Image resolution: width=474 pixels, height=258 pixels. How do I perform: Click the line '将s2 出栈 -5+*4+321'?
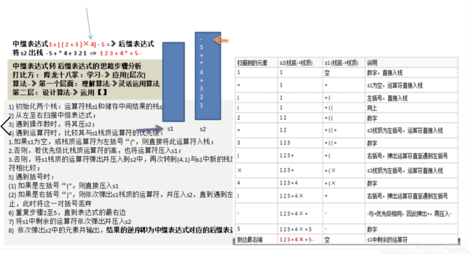coord(77,53)
